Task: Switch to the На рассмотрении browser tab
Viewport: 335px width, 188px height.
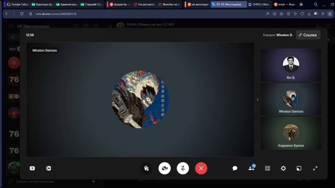Action: (144, 4)
